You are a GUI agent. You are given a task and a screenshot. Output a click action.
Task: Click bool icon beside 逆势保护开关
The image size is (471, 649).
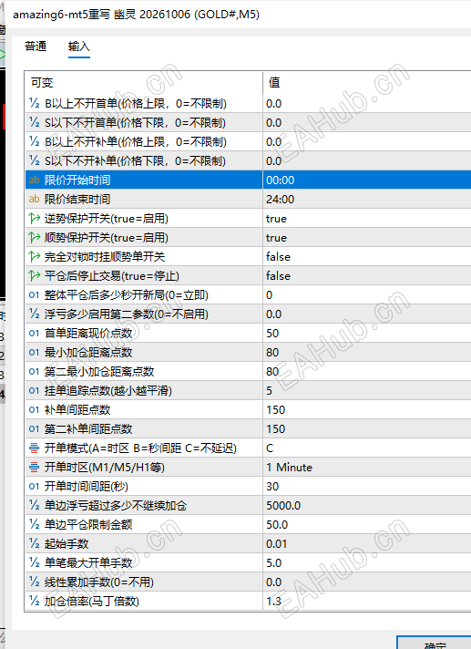coord(35,218)
